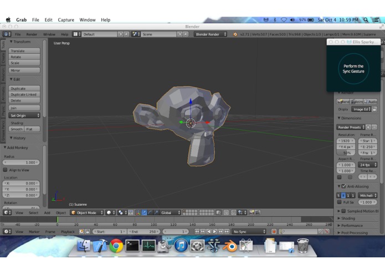Open Blender's Window menu

click(x=49, y=34)
